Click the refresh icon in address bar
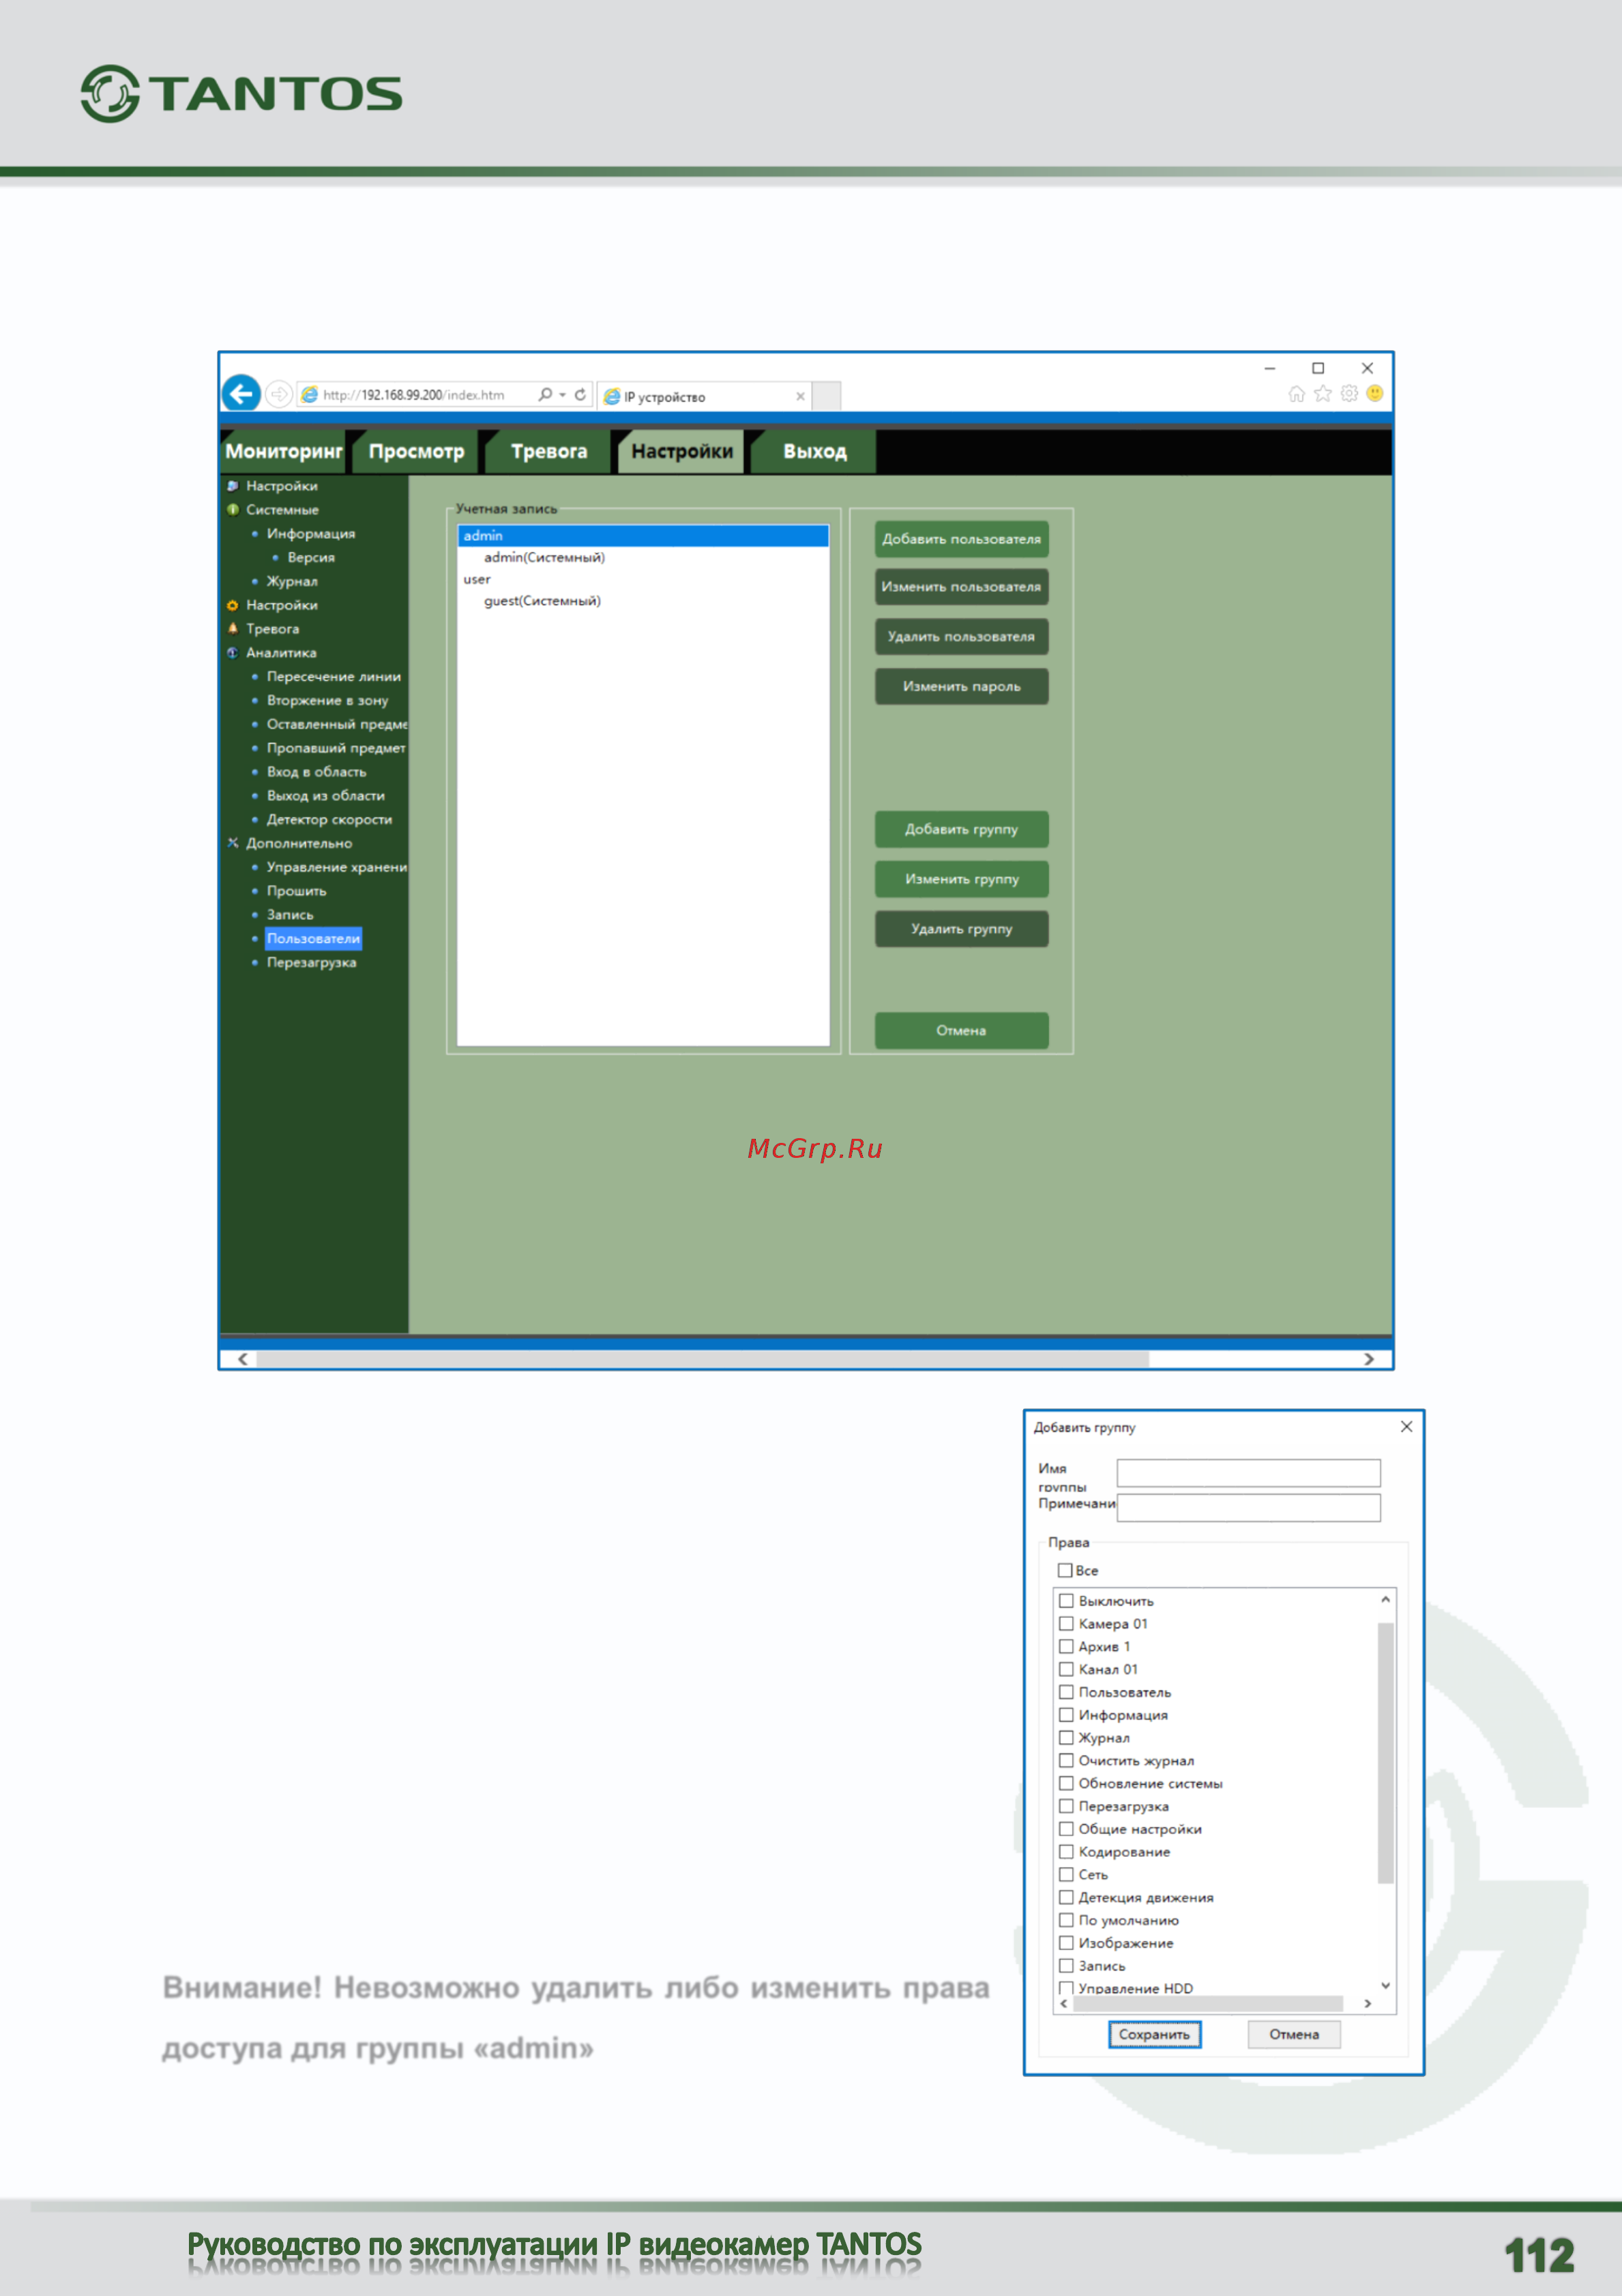The height and width of the screenshot is (2296, 1622). pos(580,395)
